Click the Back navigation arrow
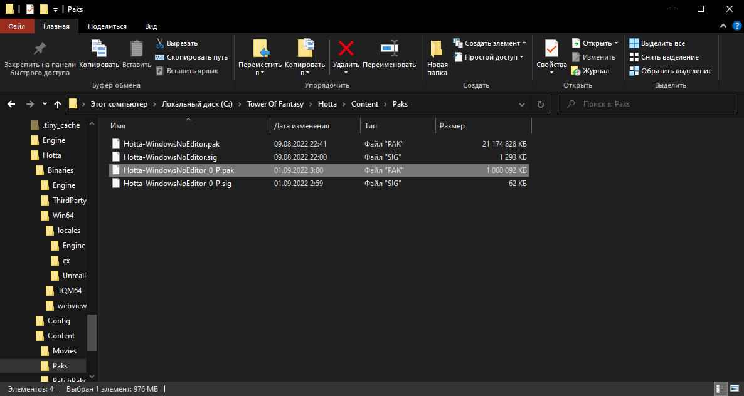The width and height of the screenshot is (744, 396). pos(12,104)
